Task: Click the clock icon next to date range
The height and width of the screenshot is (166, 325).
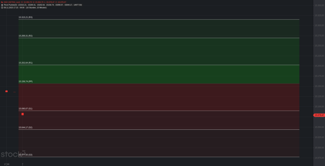Action: click(x=2, y=8)
